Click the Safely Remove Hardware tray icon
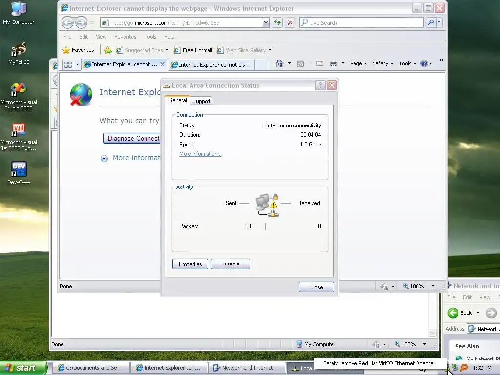 click(455, 368)
